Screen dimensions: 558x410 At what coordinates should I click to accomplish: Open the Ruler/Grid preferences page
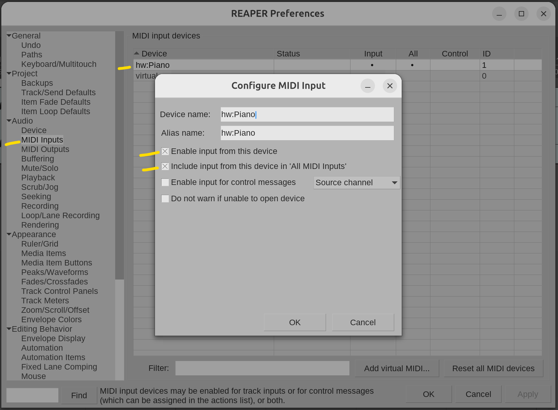coord(40,244)
